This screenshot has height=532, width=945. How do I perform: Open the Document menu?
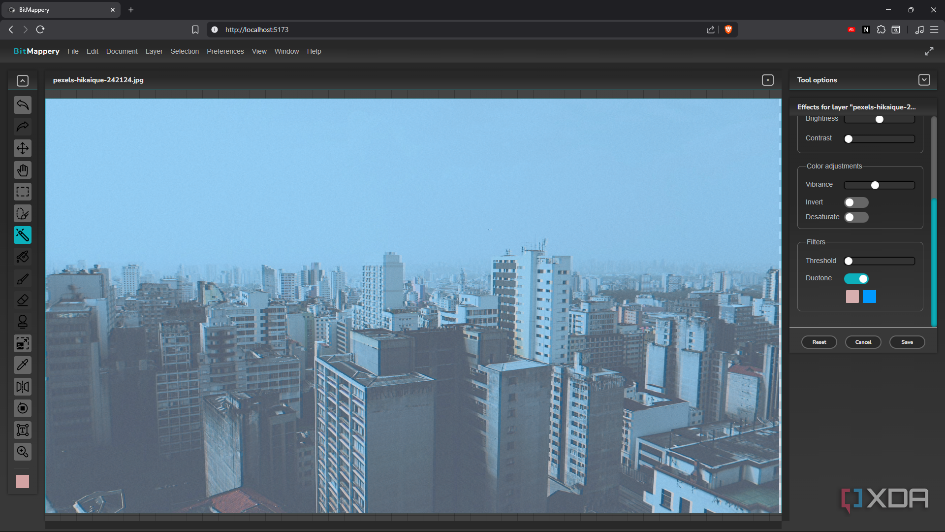122,51
